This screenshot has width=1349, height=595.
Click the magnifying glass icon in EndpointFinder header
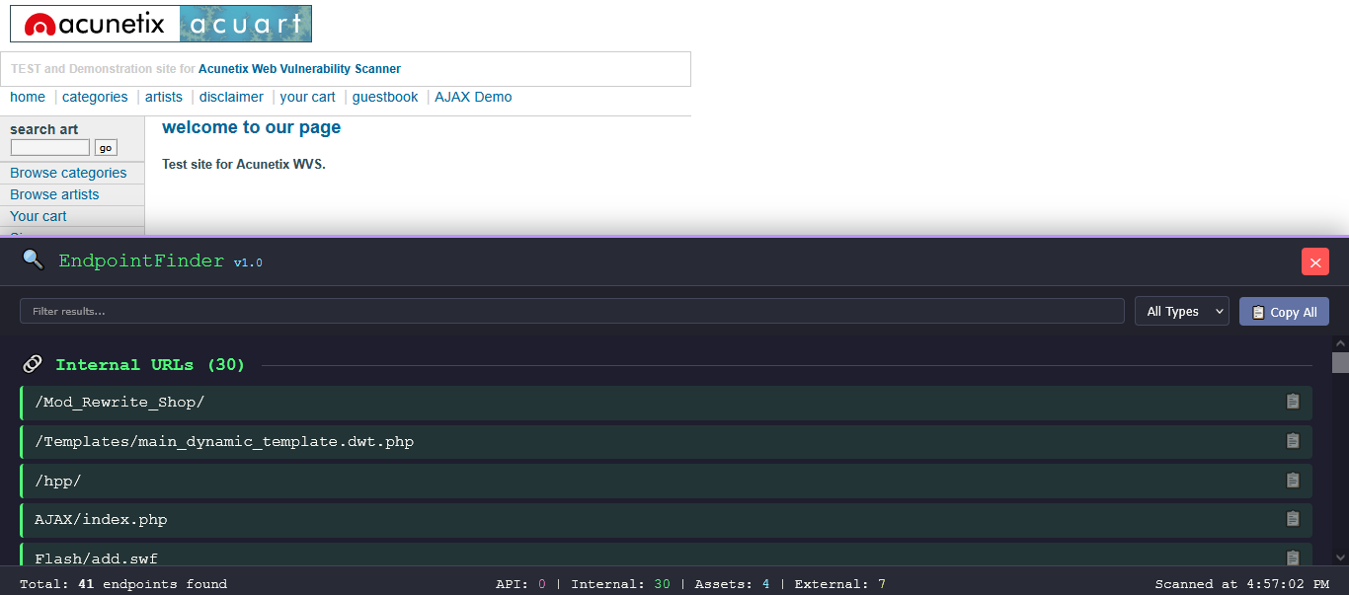point(33,260)
